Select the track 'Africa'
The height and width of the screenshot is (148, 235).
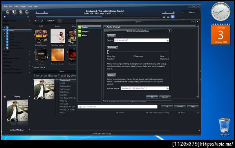[62, 112]
